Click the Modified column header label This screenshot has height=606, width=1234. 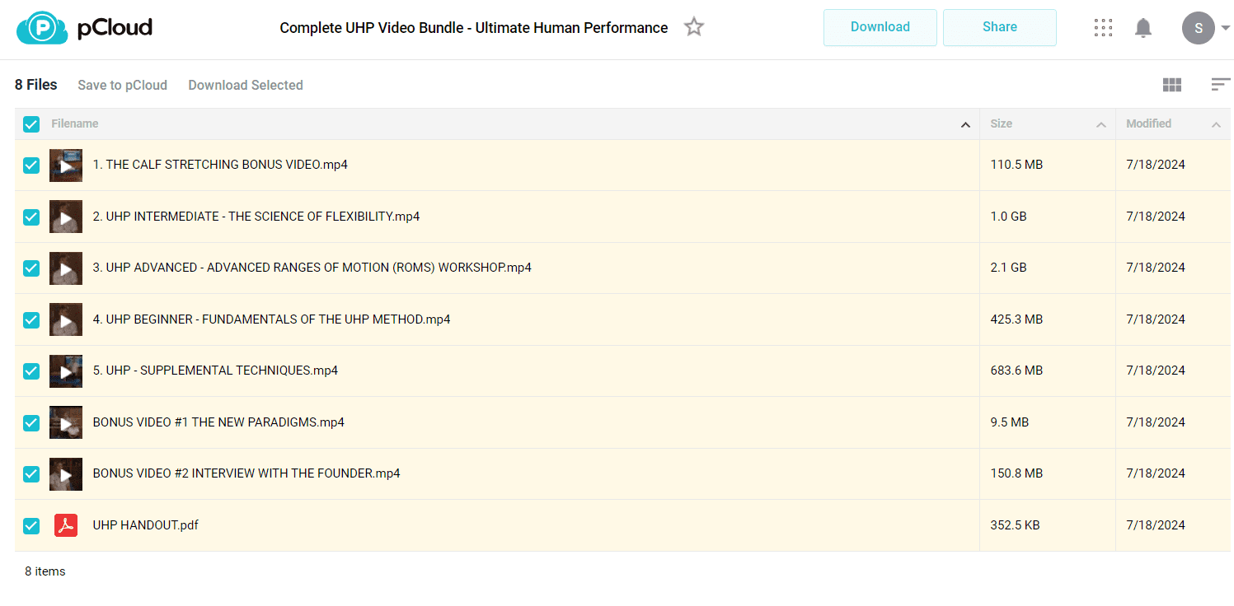(1149, 124)
